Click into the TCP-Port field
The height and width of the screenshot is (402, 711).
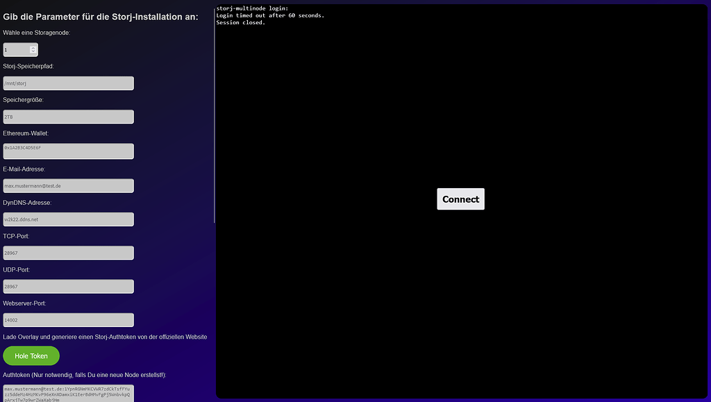click(x=68, y=253)
